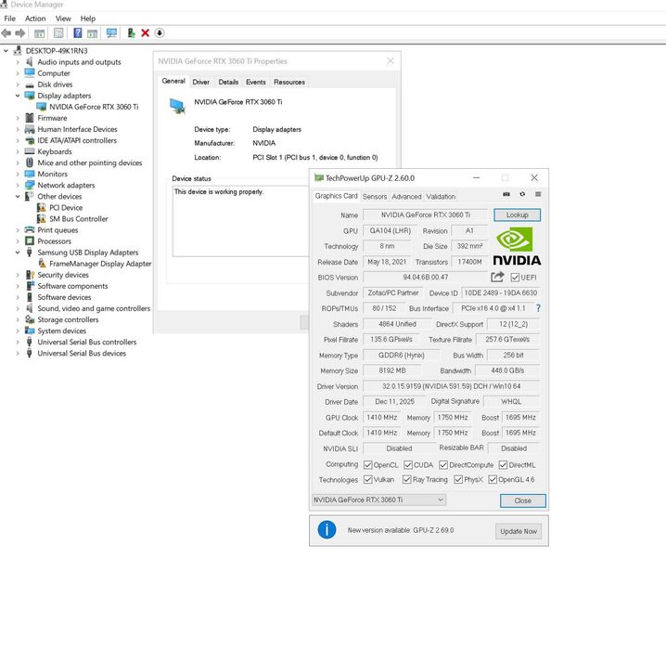Click the Update Now button
Screen dimensions: 666x649
point(519,531)
